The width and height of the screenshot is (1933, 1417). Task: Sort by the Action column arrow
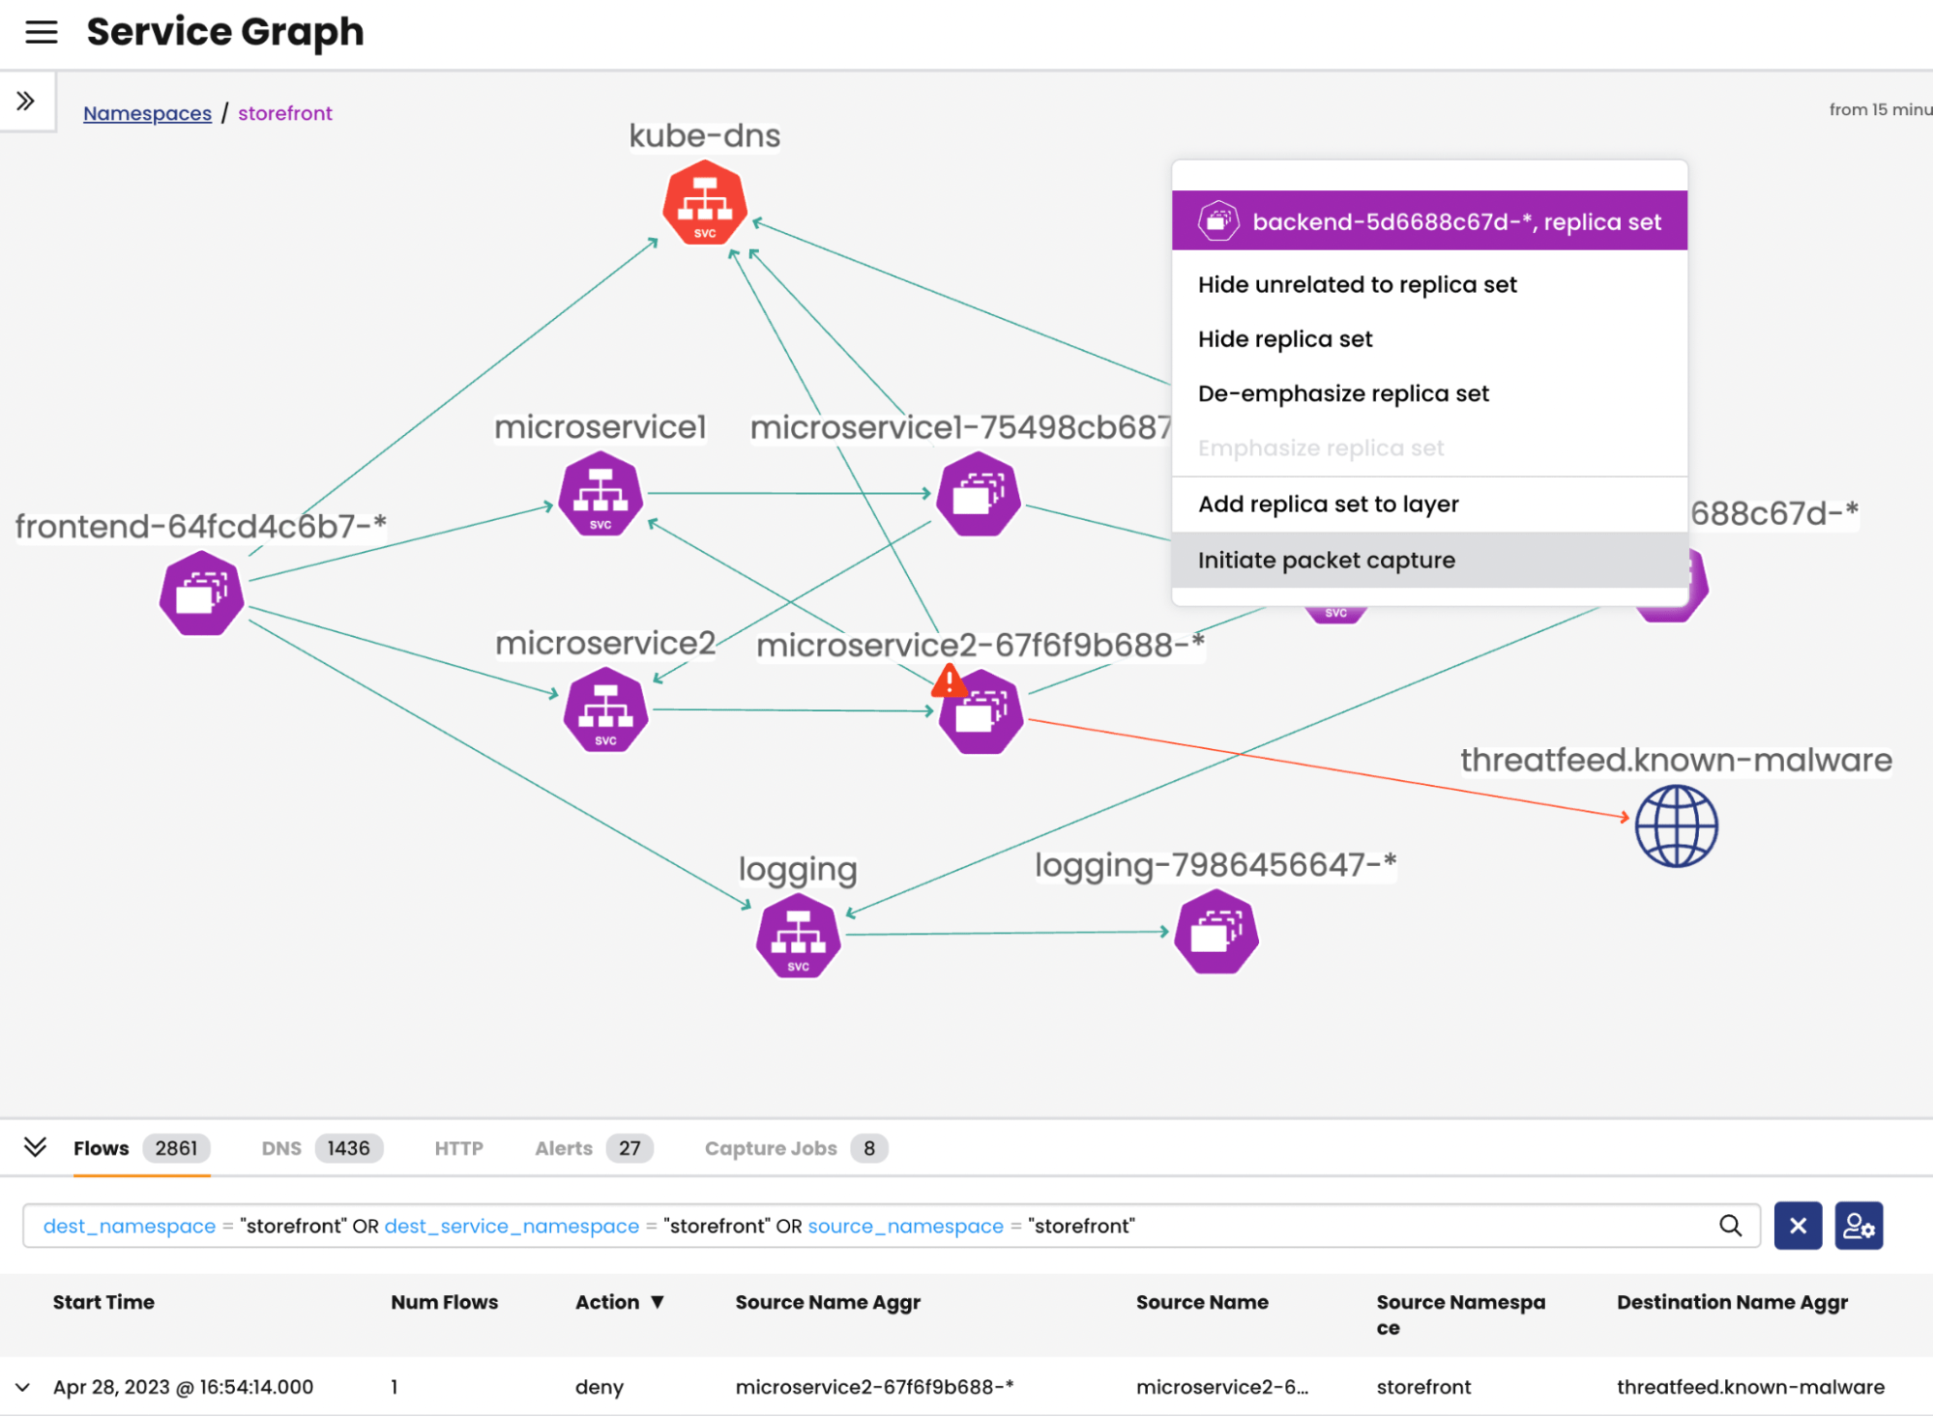tap(658, 1302)
